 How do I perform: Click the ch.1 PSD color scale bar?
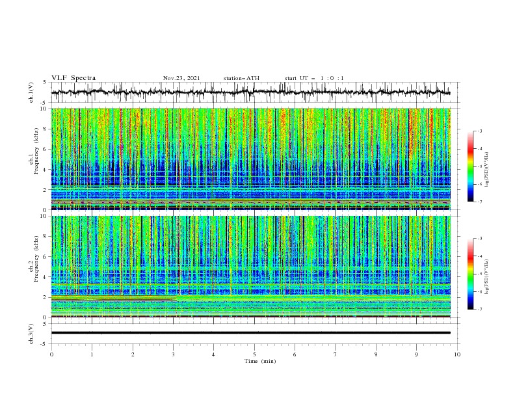tap(470, 166)
